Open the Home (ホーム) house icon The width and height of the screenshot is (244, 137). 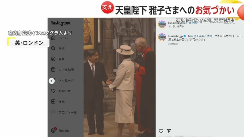point(53,38)
